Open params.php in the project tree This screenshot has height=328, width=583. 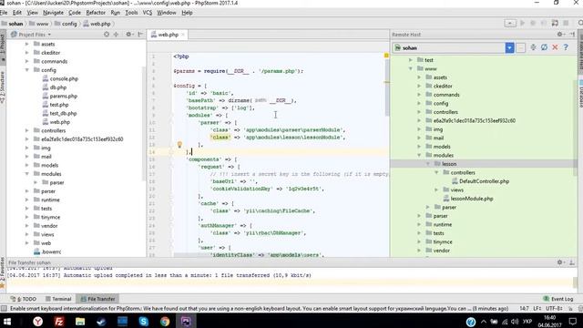pos(60,96)
